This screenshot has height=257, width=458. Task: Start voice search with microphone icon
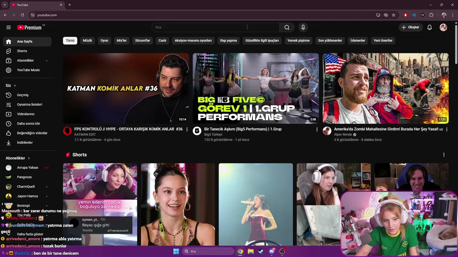click(303, 27)
